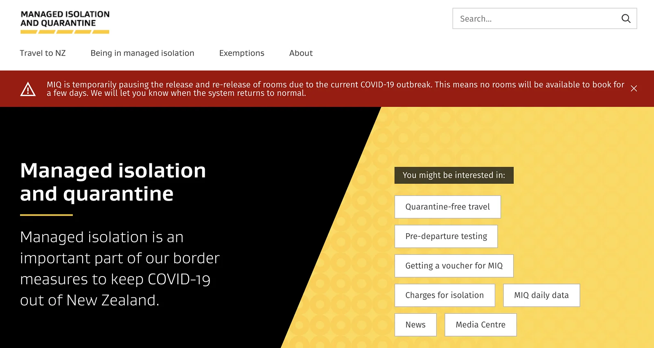Click the alert banner message text
Viewport: 654px width, 348px height.
335,89
